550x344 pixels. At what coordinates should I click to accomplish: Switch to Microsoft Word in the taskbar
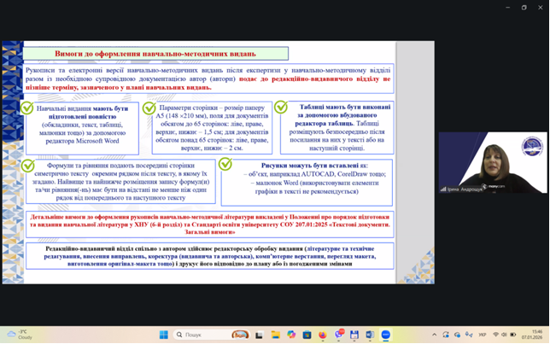coord(370,335)
